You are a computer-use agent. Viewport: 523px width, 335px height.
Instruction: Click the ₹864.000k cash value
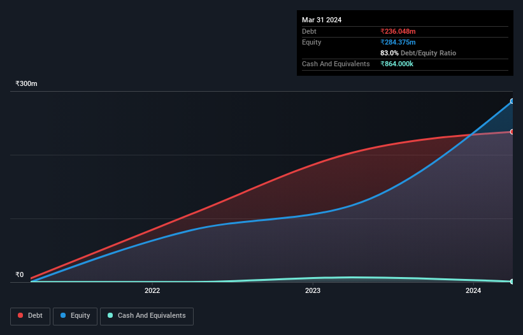(397, 64)
